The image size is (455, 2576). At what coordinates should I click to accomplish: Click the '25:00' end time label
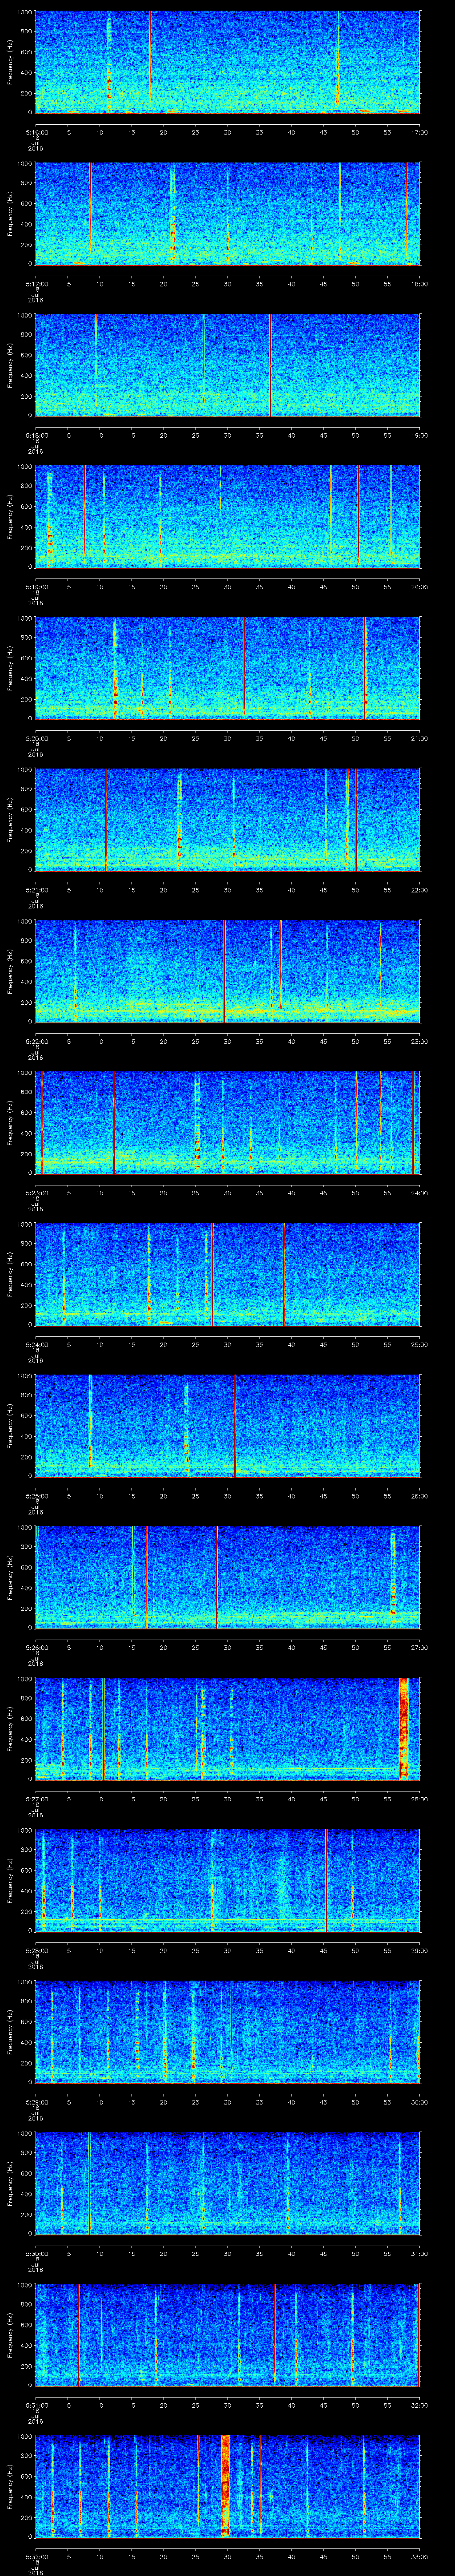coord(419,1344)
